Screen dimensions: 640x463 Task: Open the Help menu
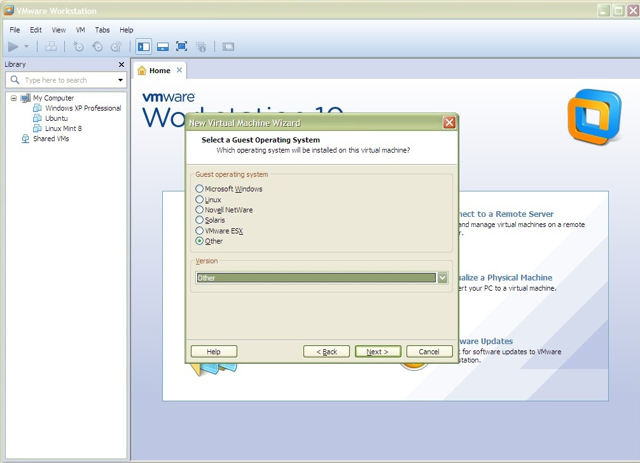[x=127, y=30]
